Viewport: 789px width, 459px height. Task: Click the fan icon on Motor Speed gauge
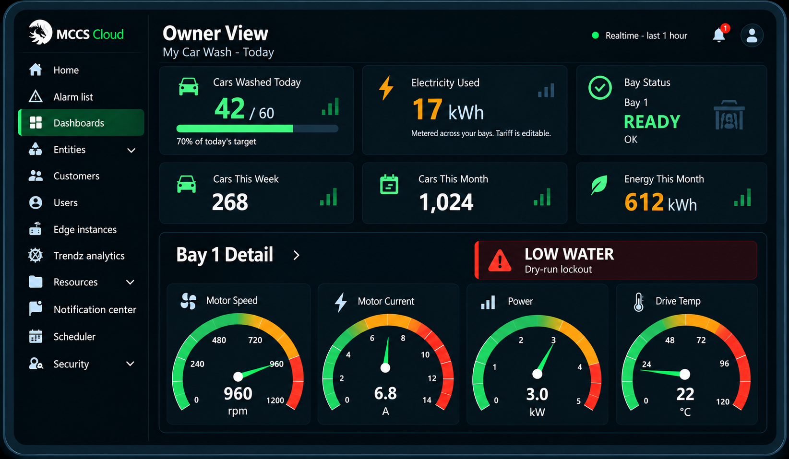pos(189,301)
